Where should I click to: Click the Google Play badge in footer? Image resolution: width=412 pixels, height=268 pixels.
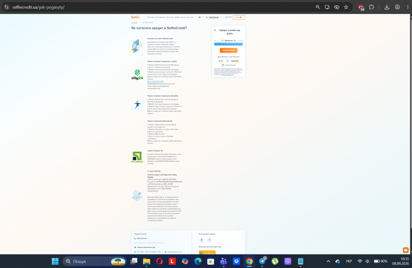[x=207, y=252]
